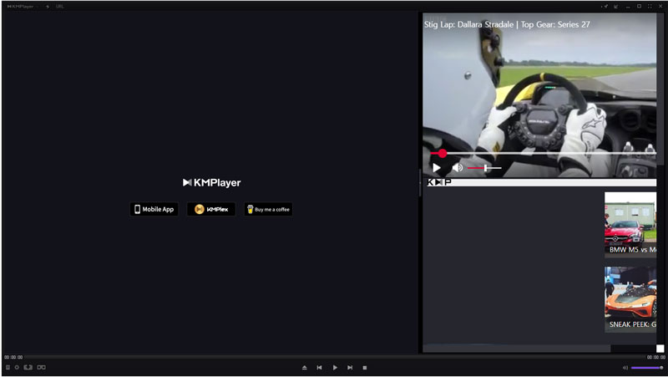The image size is (668, 377).
Task: Click the Stig Lap: Dallara Stradale video title
Action: pos(507,25)
